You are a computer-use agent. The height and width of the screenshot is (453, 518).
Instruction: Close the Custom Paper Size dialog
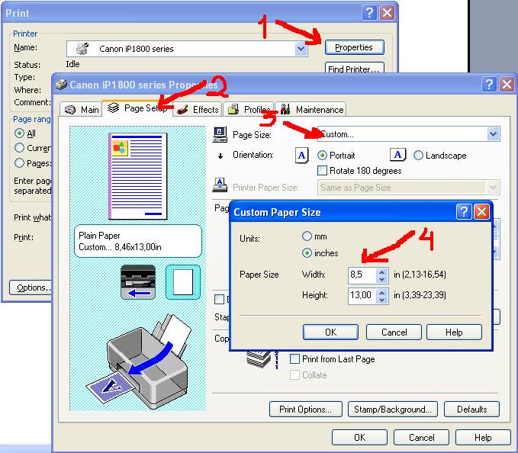(481, 212)
